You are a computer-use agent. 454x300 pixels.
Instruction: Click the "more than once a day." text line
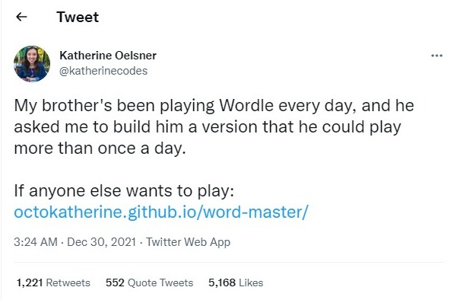pos(100,148)
